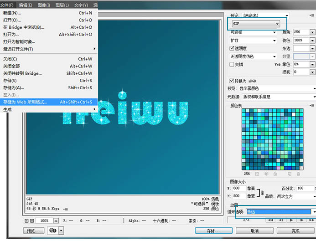Open the 损耗 lossy dropdown arrow
Viewport: 316px width, 241px height.
[312, 72]
